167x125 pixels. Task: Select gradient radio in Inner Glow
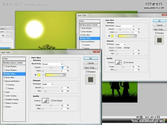click(x=116, y=36)
